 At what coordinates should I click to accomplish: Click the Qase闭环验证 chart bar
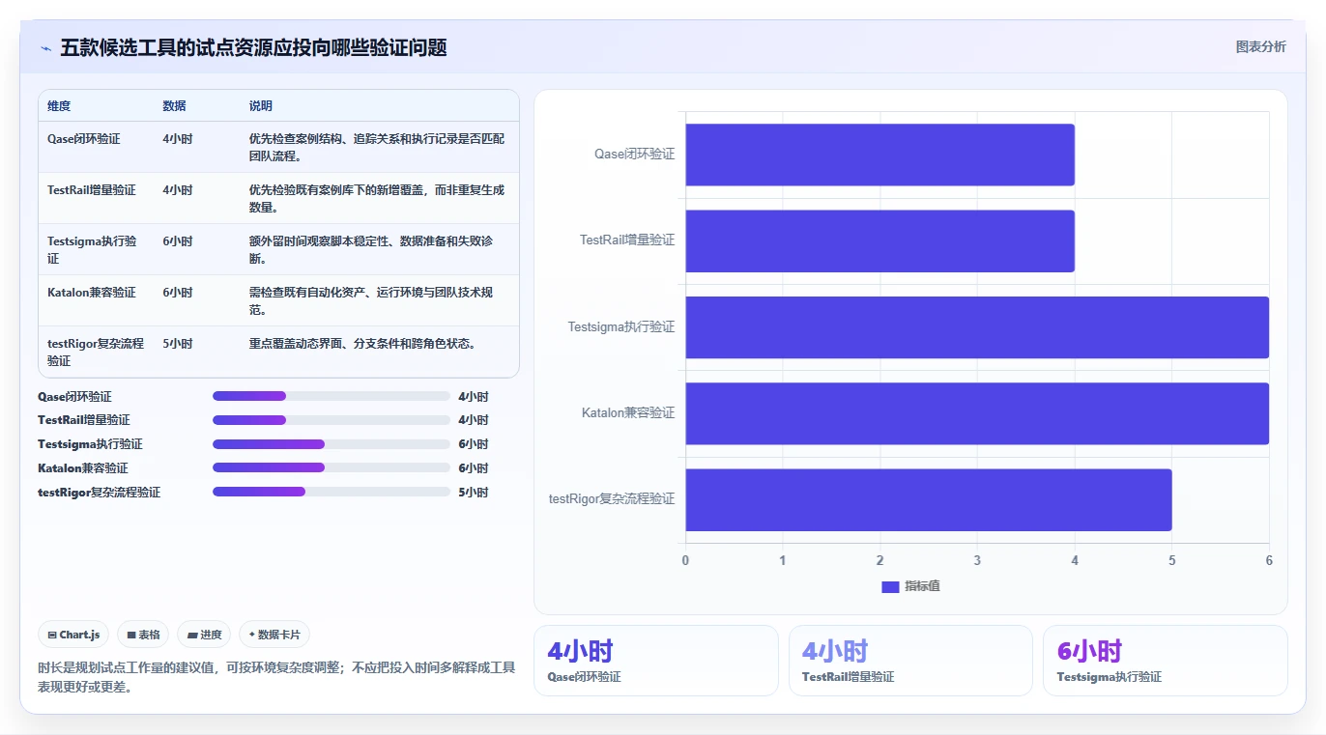click(x=880, y=155)
